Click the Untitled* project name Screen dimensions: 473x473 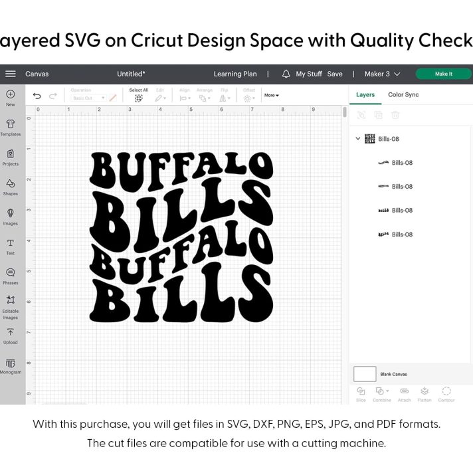point(131,74)
